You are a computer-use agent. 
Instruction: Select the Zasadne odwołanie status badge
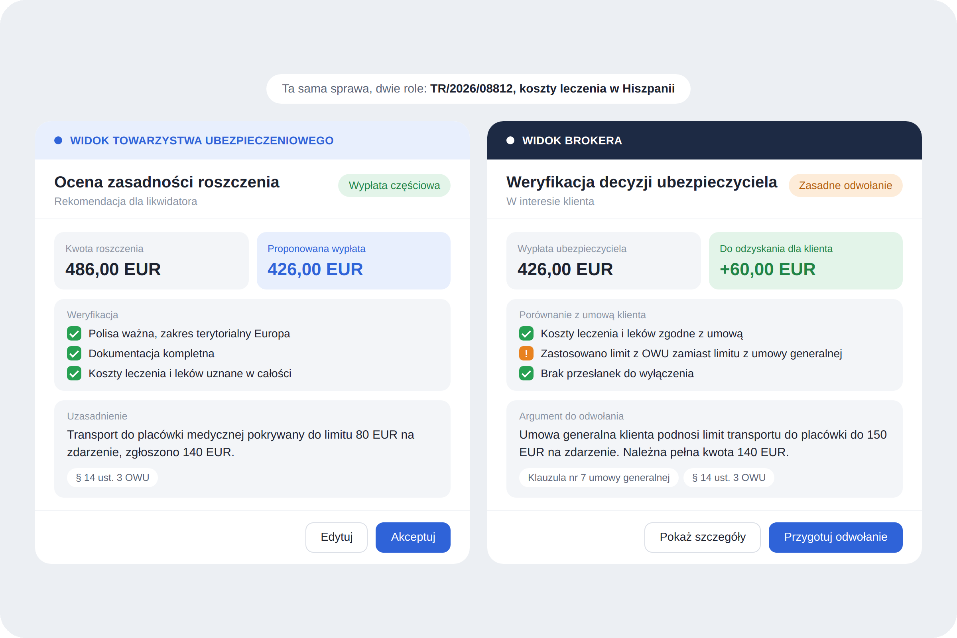[x=845, y=185]
